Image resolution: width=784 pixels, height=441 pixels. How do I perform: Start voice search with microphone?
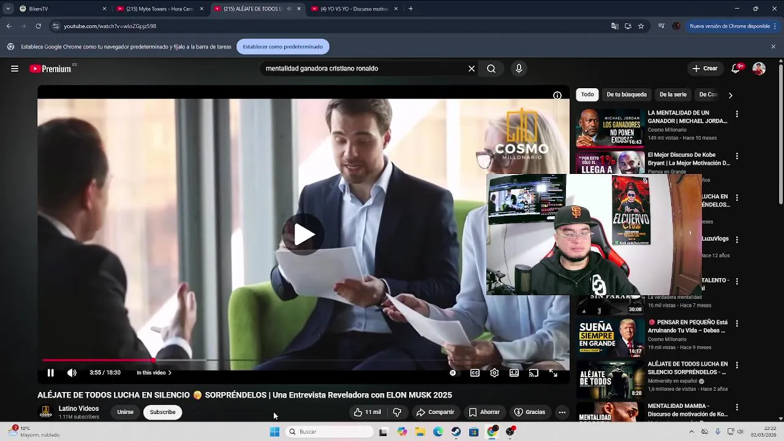tap(519, 69)
